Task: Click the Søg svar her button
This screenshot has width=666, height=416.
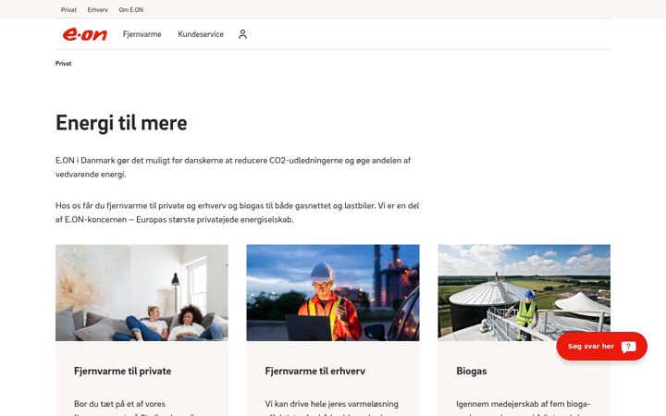Action: coord(601,347)
